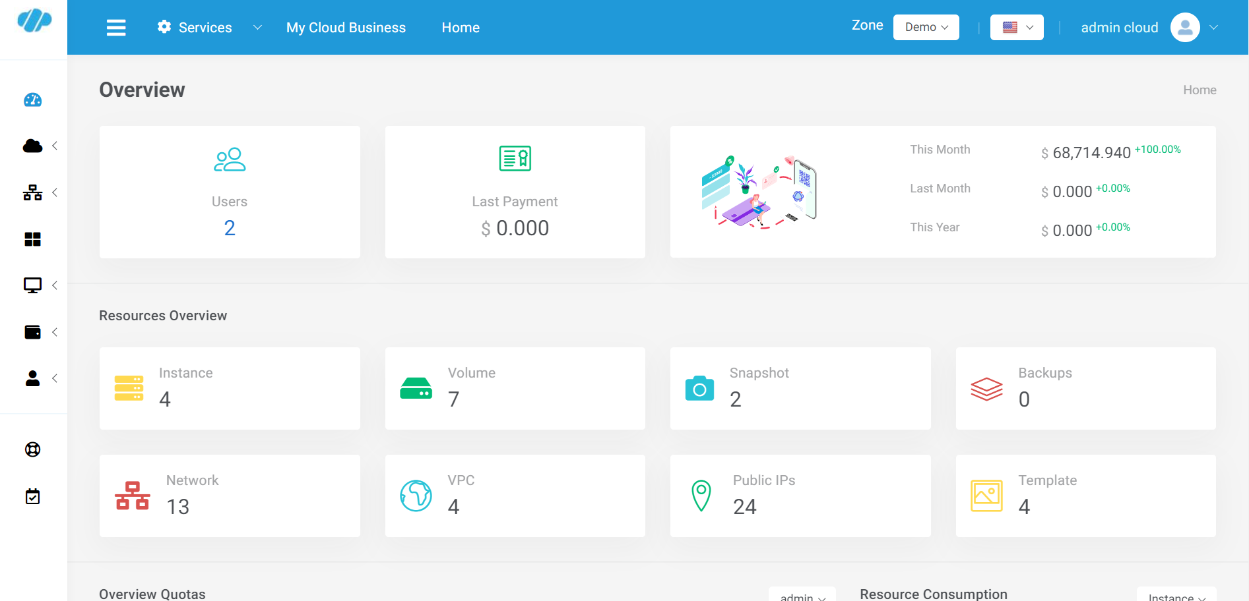Open the apps grid sidebar icon
This screenshot has width=1249, height=601.
tap(32, 239)
